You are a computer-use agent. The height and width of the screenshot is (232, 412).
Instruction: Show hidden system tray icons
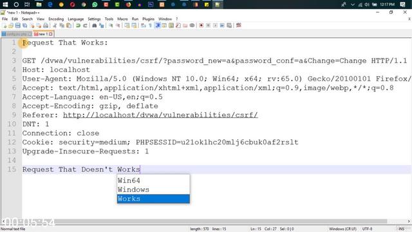click(x=353, y=5)
